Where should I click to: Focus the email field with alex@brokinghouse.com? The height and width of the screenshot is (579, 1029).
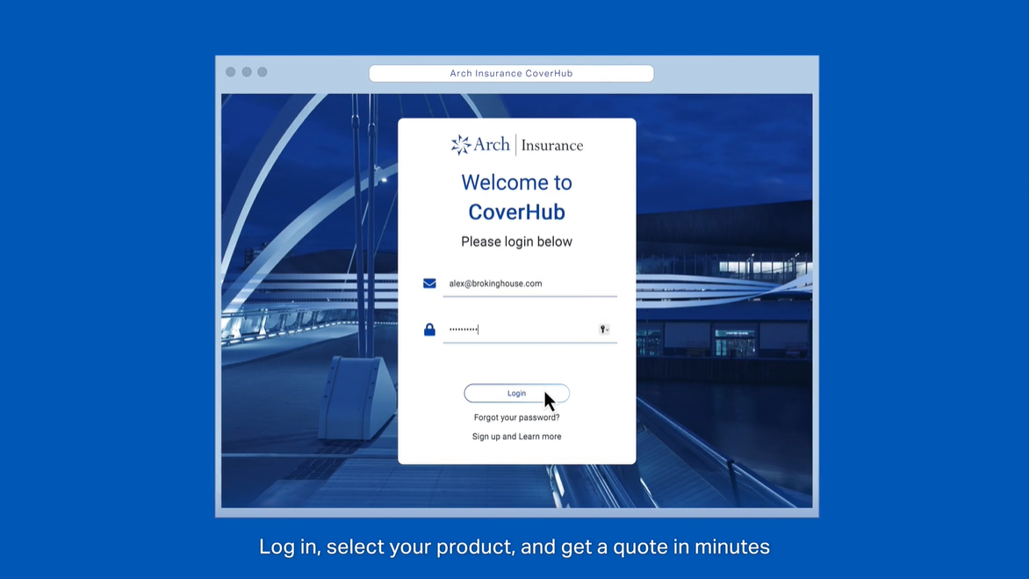[x=529, y=285]
